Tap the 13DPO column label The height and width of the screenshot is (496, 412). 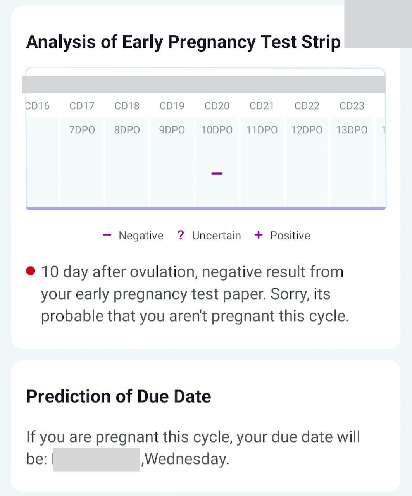click(352, 130)
